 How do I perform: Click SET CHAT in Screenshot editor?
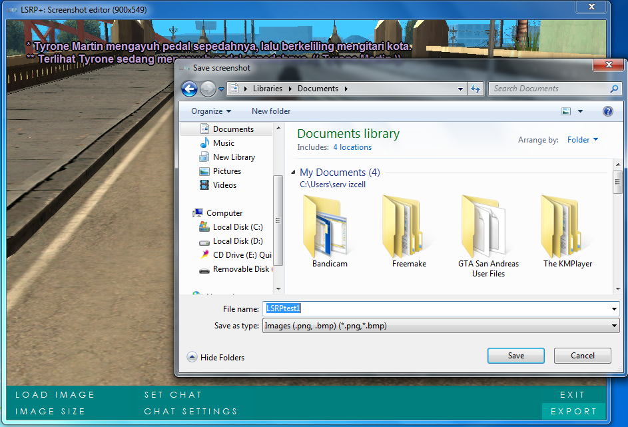point(172,394)
